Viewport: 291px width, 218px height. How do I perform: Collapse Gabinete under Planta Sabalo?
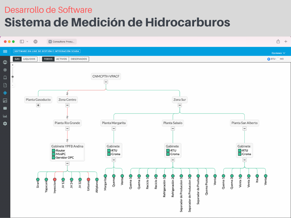click(x=173, y=160)
